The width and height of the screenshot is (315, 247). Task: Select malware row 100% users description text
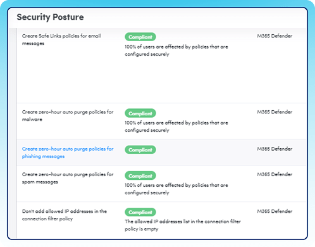(x=176, y=127)
